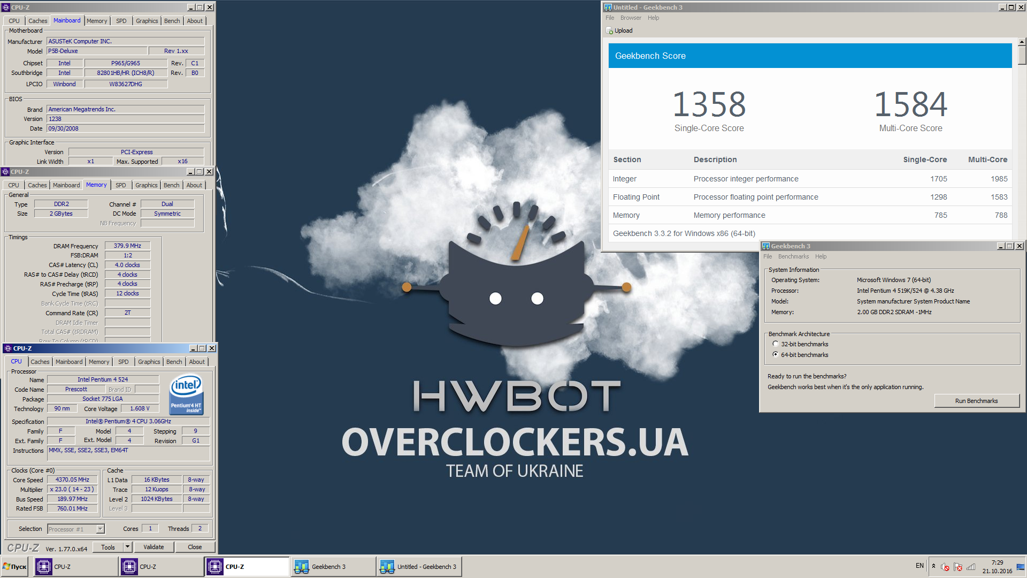Click Geekbench 3.3.2 for Windows x86 text

(684, 233)
